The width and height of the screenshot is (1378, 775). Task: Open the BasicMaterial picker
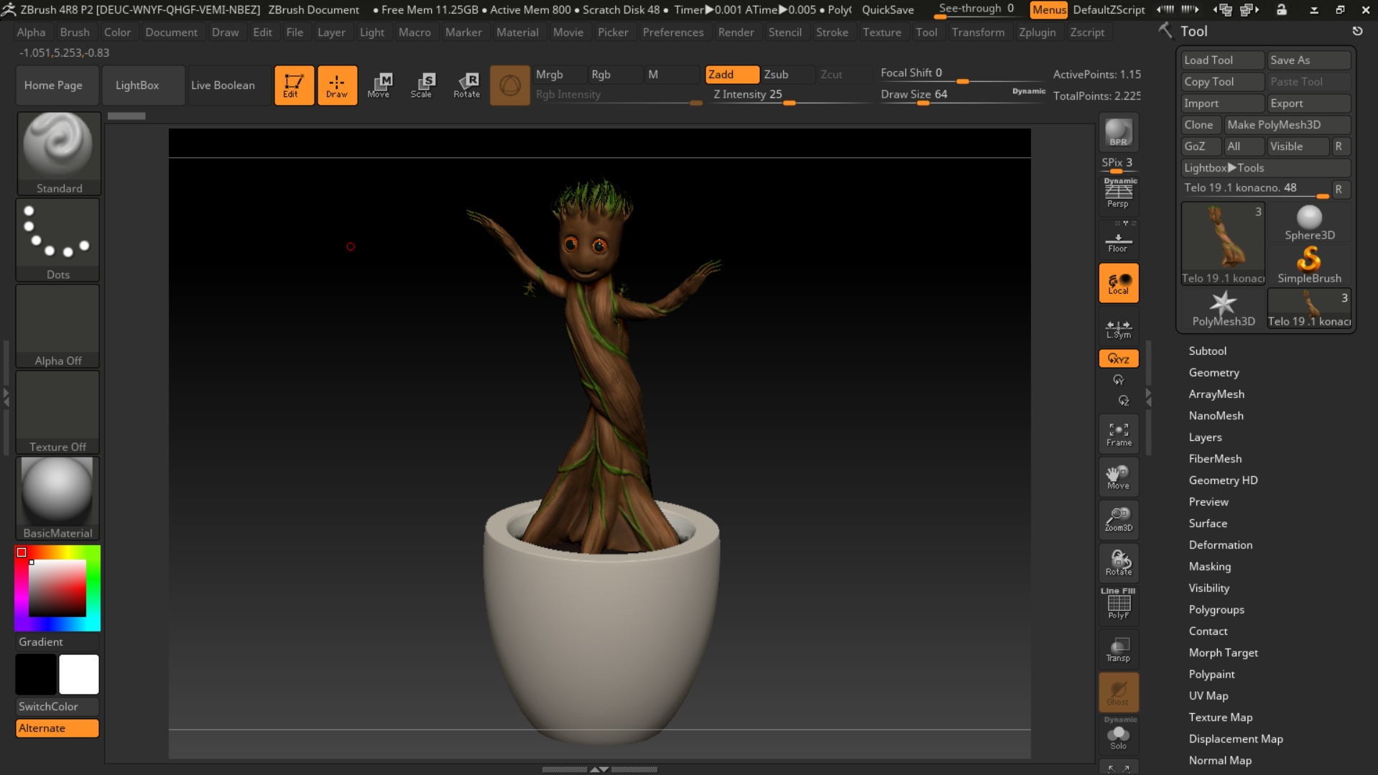point(58,498)
